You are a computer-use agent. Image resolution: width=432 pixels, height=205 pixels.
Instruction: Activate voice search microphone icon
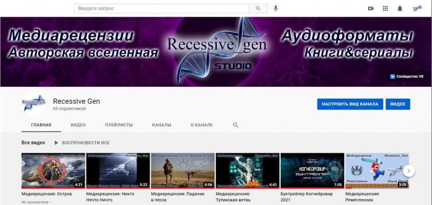[275, 9]
